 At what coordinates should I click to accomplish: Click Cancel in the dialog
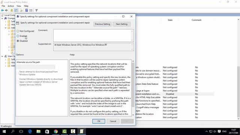click(113, 121)
